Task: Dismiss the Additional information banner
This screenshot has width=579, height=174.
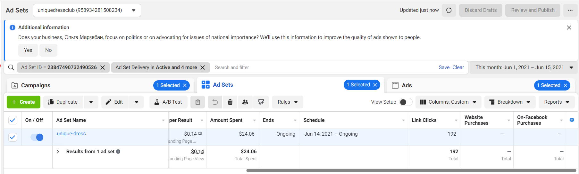Action: coord(569,28)
